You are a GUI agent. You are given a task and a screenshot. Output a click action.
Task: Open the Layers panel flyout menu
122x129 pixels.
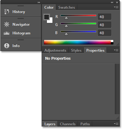tap(116, 123)
